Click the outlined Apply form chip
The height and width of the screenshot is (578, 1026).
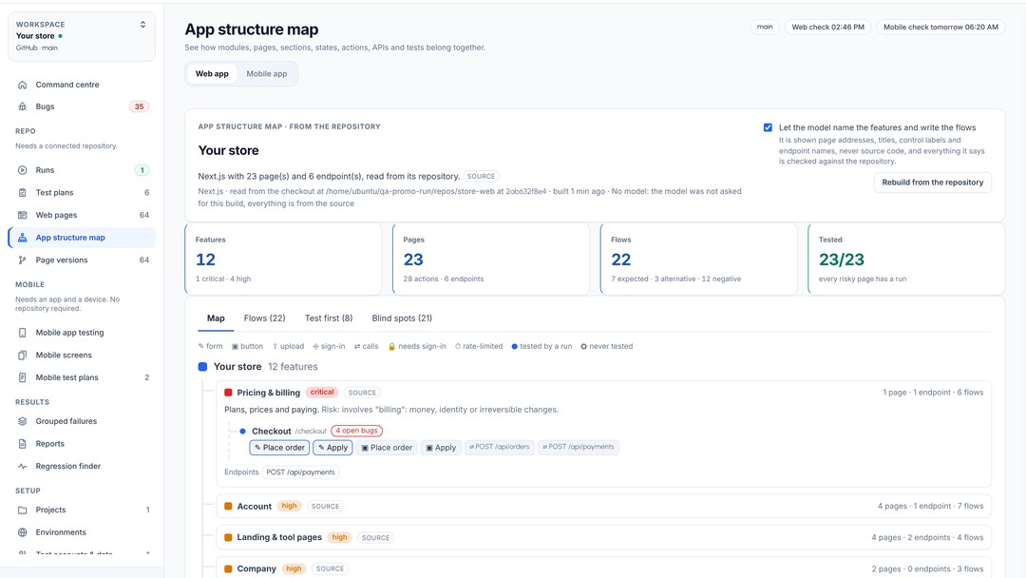[333, 448]
